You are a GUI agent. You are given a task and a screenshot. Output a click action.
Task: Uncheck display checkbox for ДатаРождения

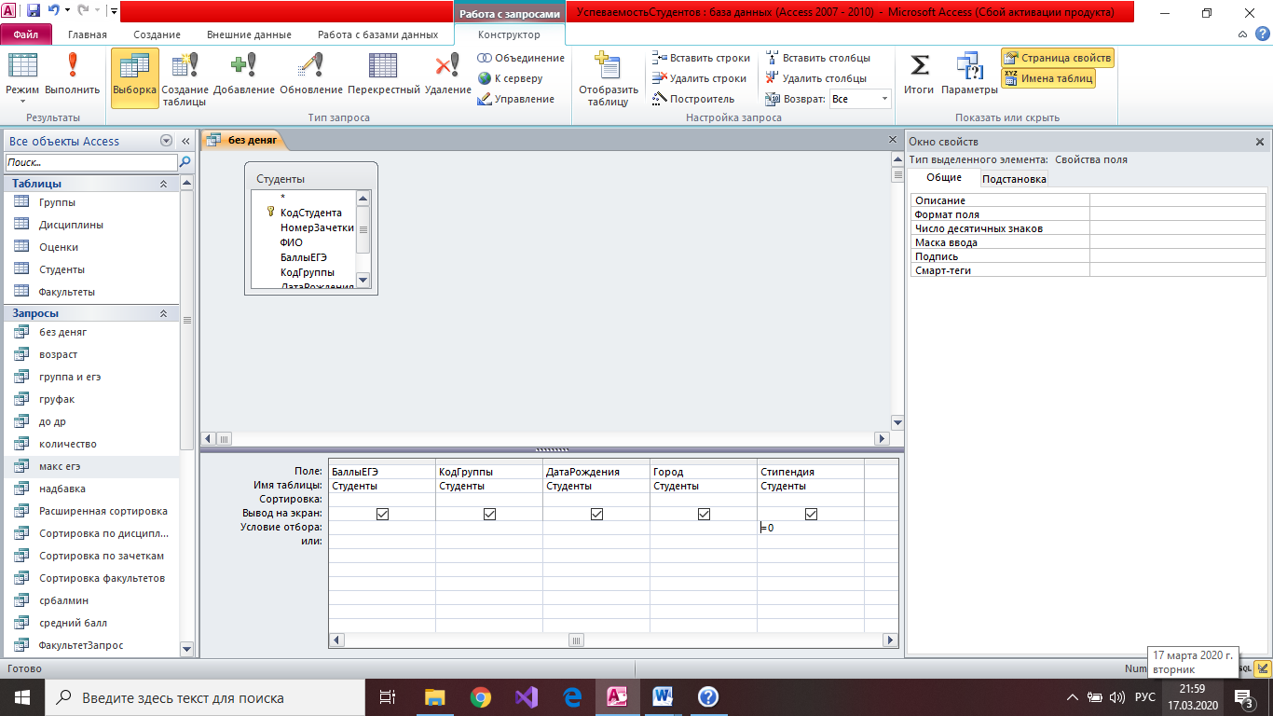coord(596,514)
